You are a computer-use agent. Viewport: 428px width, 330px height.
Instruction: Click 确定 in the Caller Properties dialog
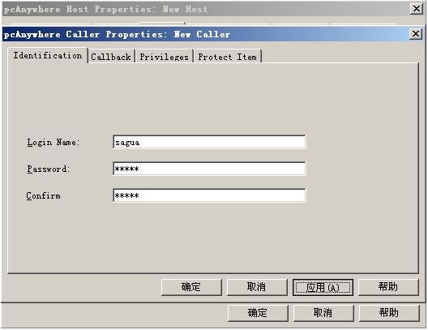point(191,287)
